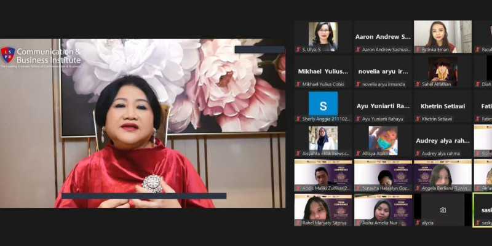Click muted mic icon beside Khetrin Setiawi label
Viewport: 492px width, 246px height.
[x=418, y=119]
